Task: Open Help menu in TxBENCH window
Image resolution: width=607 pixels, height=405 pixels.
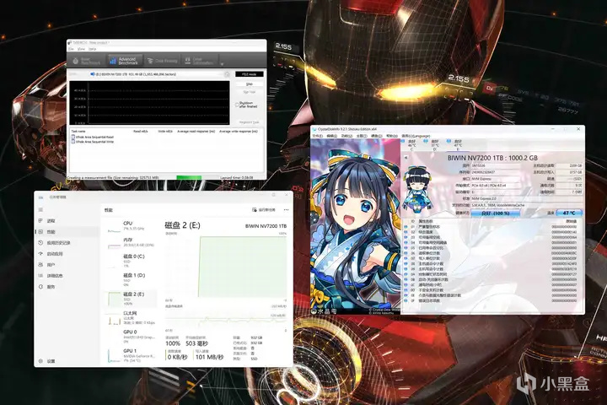Action: [x=92, y=49]
